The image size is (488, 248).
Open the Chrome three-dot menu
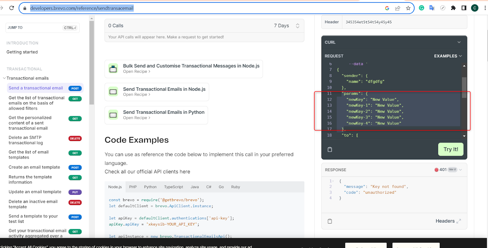point(485,8)
